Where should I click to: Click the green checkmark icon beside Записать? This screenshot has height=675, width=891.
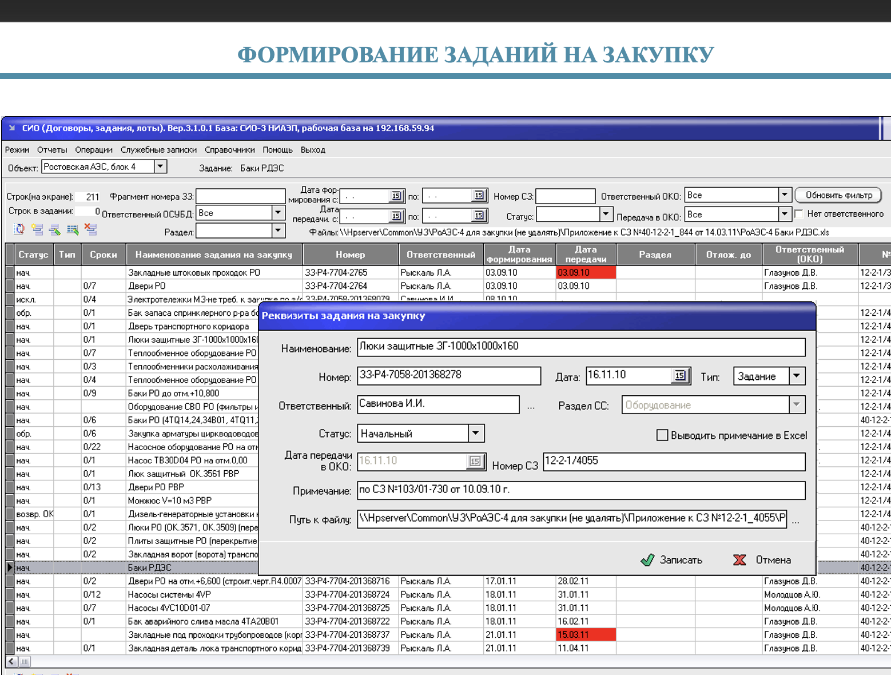(x=647, y=559)
